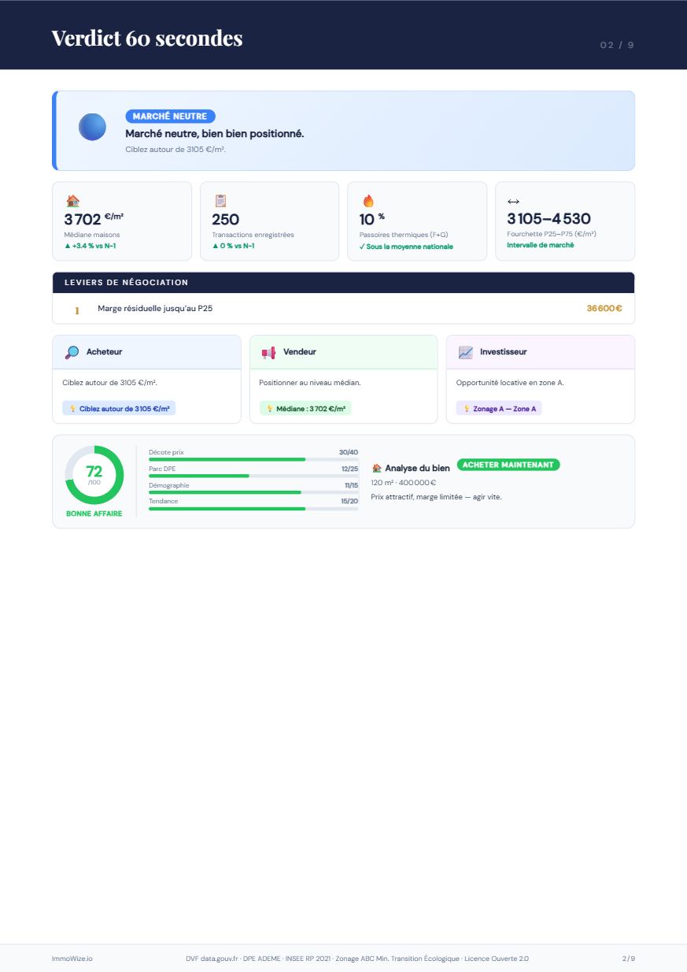Click the clipboard icon above 250 transactions
Viewport: 687px width, 972px height.
[x=220, y=201]
